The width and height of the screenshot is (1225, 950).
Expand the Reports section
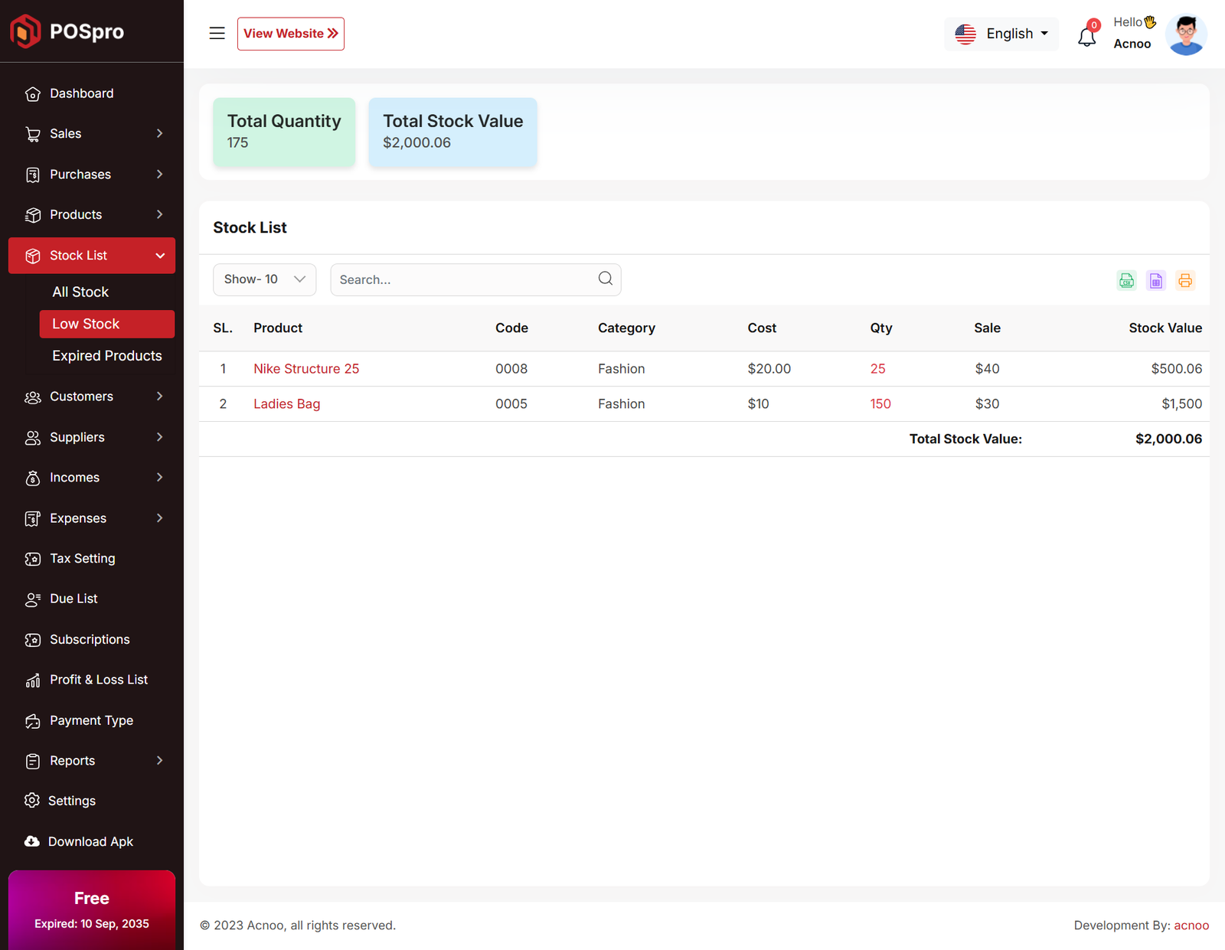tap(92, 761)
